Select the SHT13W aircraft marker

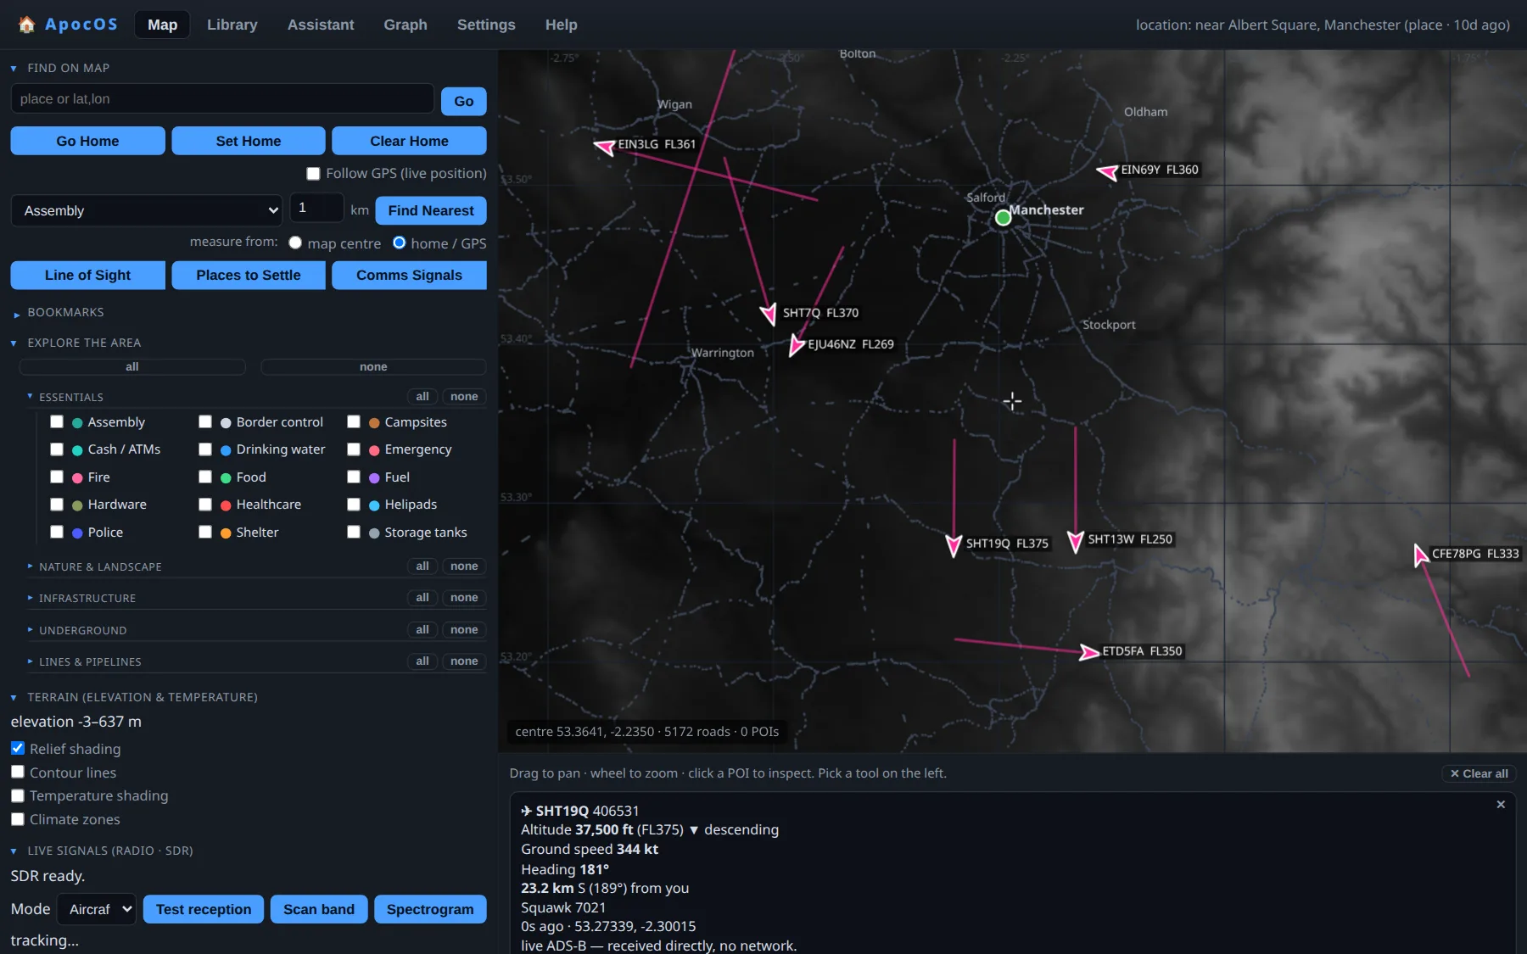pyautogui.click(x=1075, y=541)
